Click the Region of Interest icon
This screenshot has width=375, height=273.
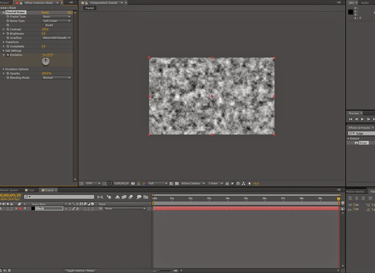(171, 184)
